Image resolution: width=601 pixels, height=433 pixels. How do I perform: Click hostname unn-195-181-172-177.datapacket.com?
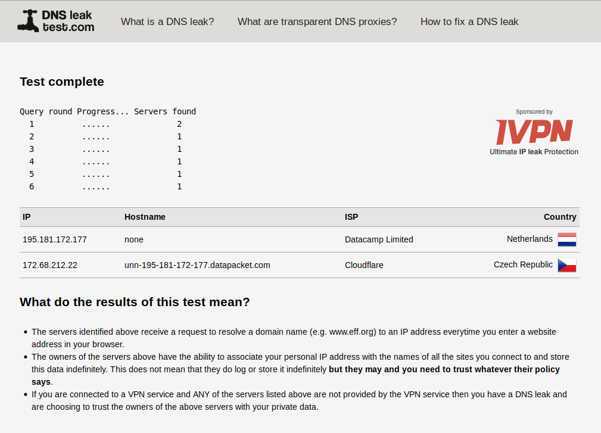[197, 265]
